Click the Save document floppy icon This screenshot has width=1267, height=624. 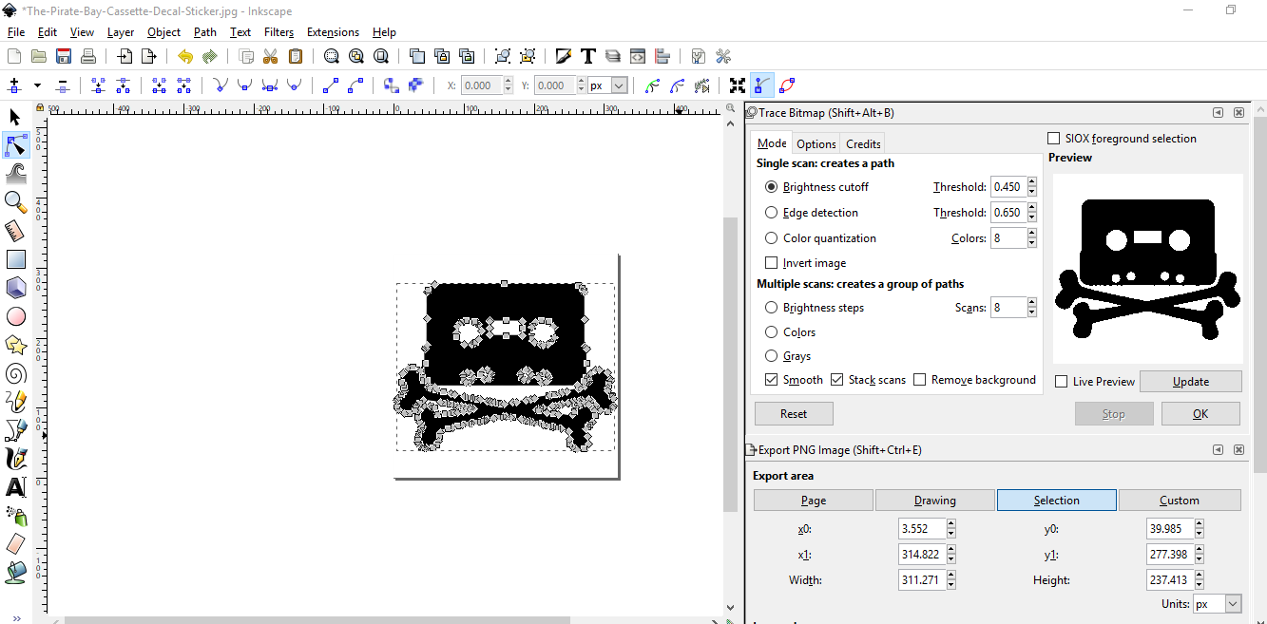point(64,56)
